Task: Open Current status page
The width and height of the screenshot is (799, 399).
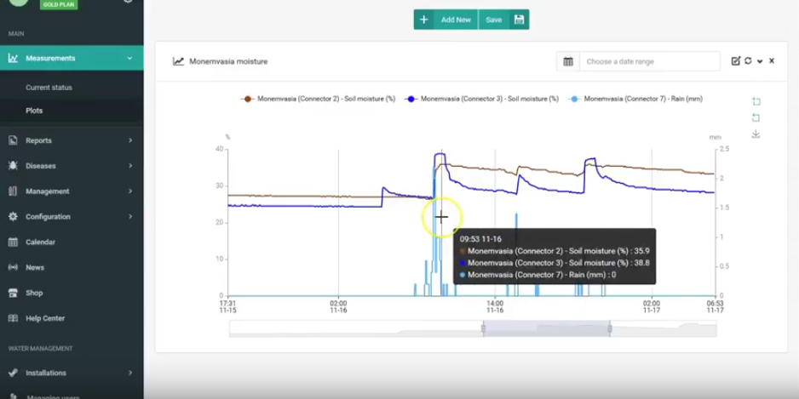Action: 49,88
